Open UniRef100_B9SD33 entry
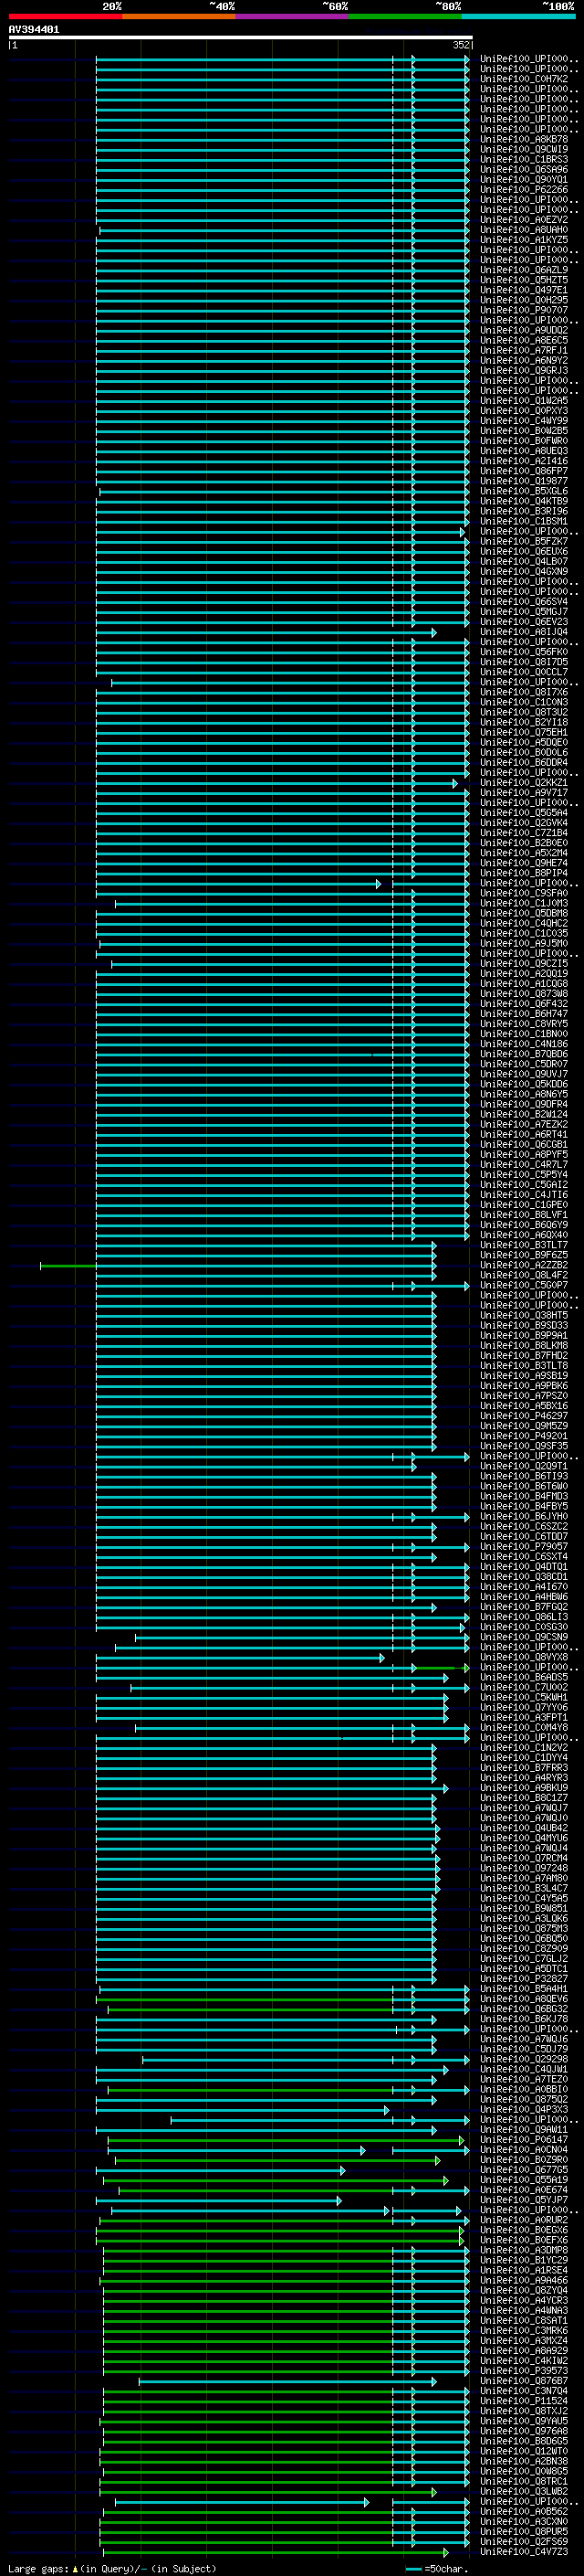Screen dimensions: 584x2576 (x=524, y=1325)
